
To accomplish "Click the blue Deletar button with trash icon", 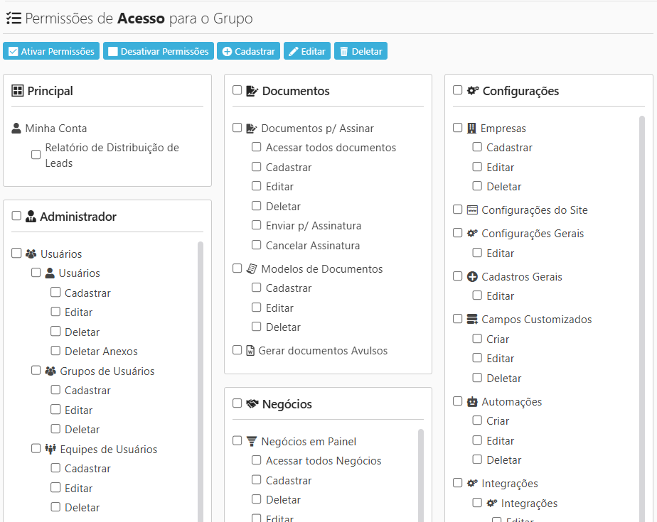I will [x=360, y=51].
